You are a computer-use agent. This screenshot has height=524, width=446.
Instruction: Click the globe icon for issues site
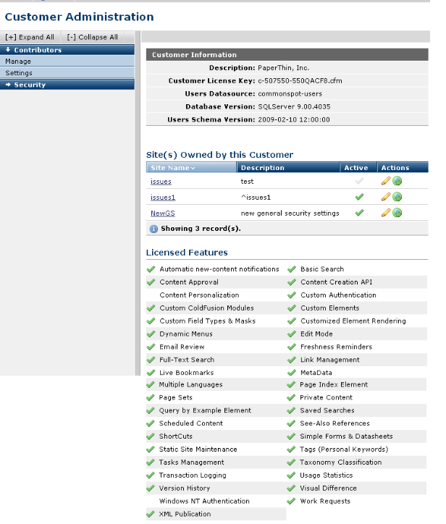(397, 181)
